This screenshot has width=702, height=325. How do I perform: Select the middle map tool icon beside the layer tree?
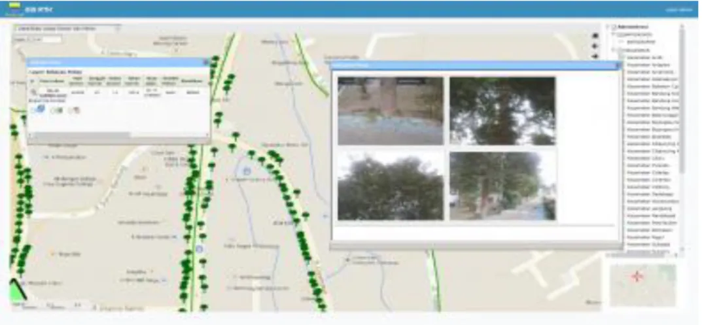pyautogui.click(x=595, y=46)
